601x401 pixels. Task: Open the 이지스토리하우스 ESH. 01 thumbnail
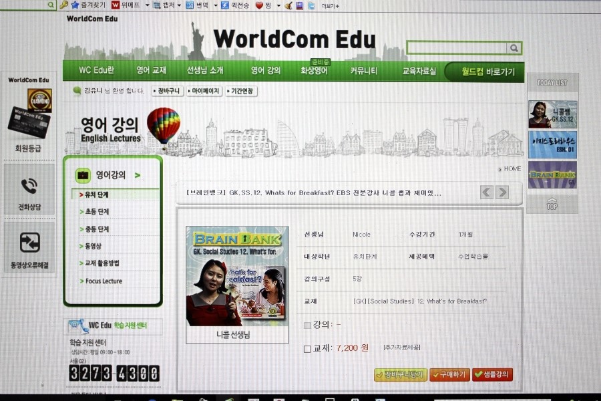552,144
